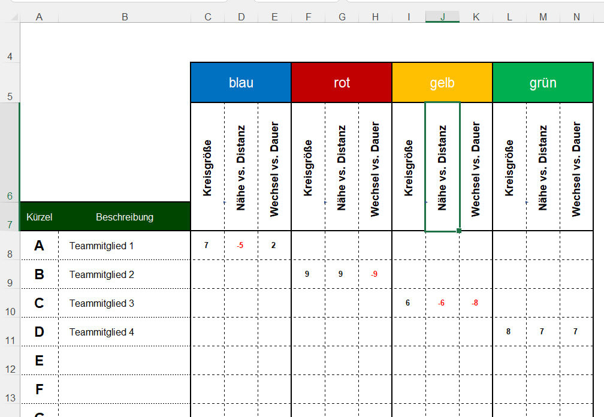Select the blue 'blau' team header cell
The height and width of the screenshot is (417, 604).
click(x=240, y=82)
